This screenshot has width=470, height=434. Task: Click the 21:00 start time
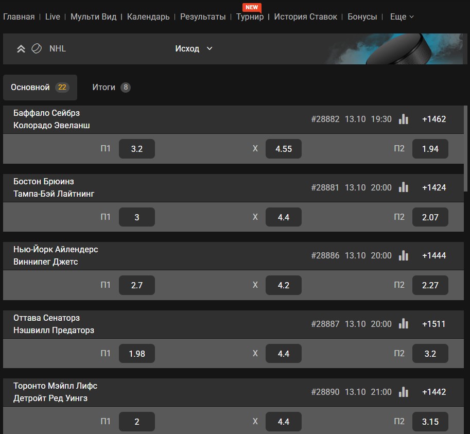(x=381, y=392)
